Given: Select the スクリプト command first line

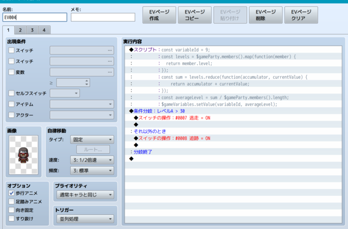Looking at the screenshot, I should [x=233, y=49].
